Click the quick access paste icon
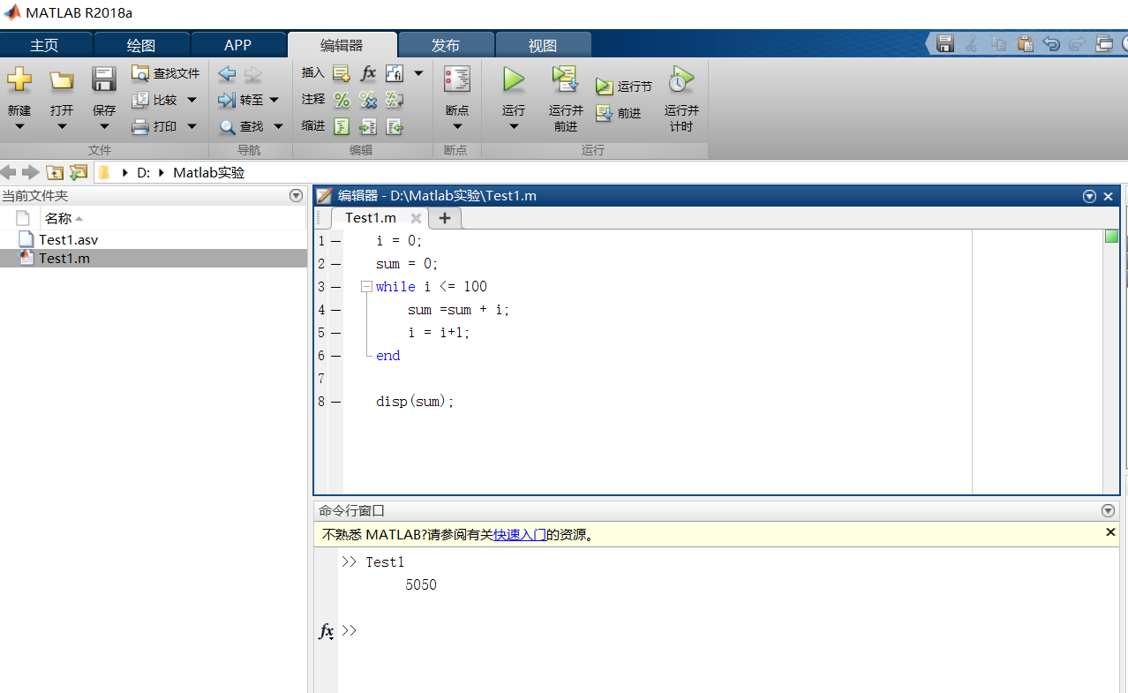The image size is (1128, 693). pos(1025,43)
